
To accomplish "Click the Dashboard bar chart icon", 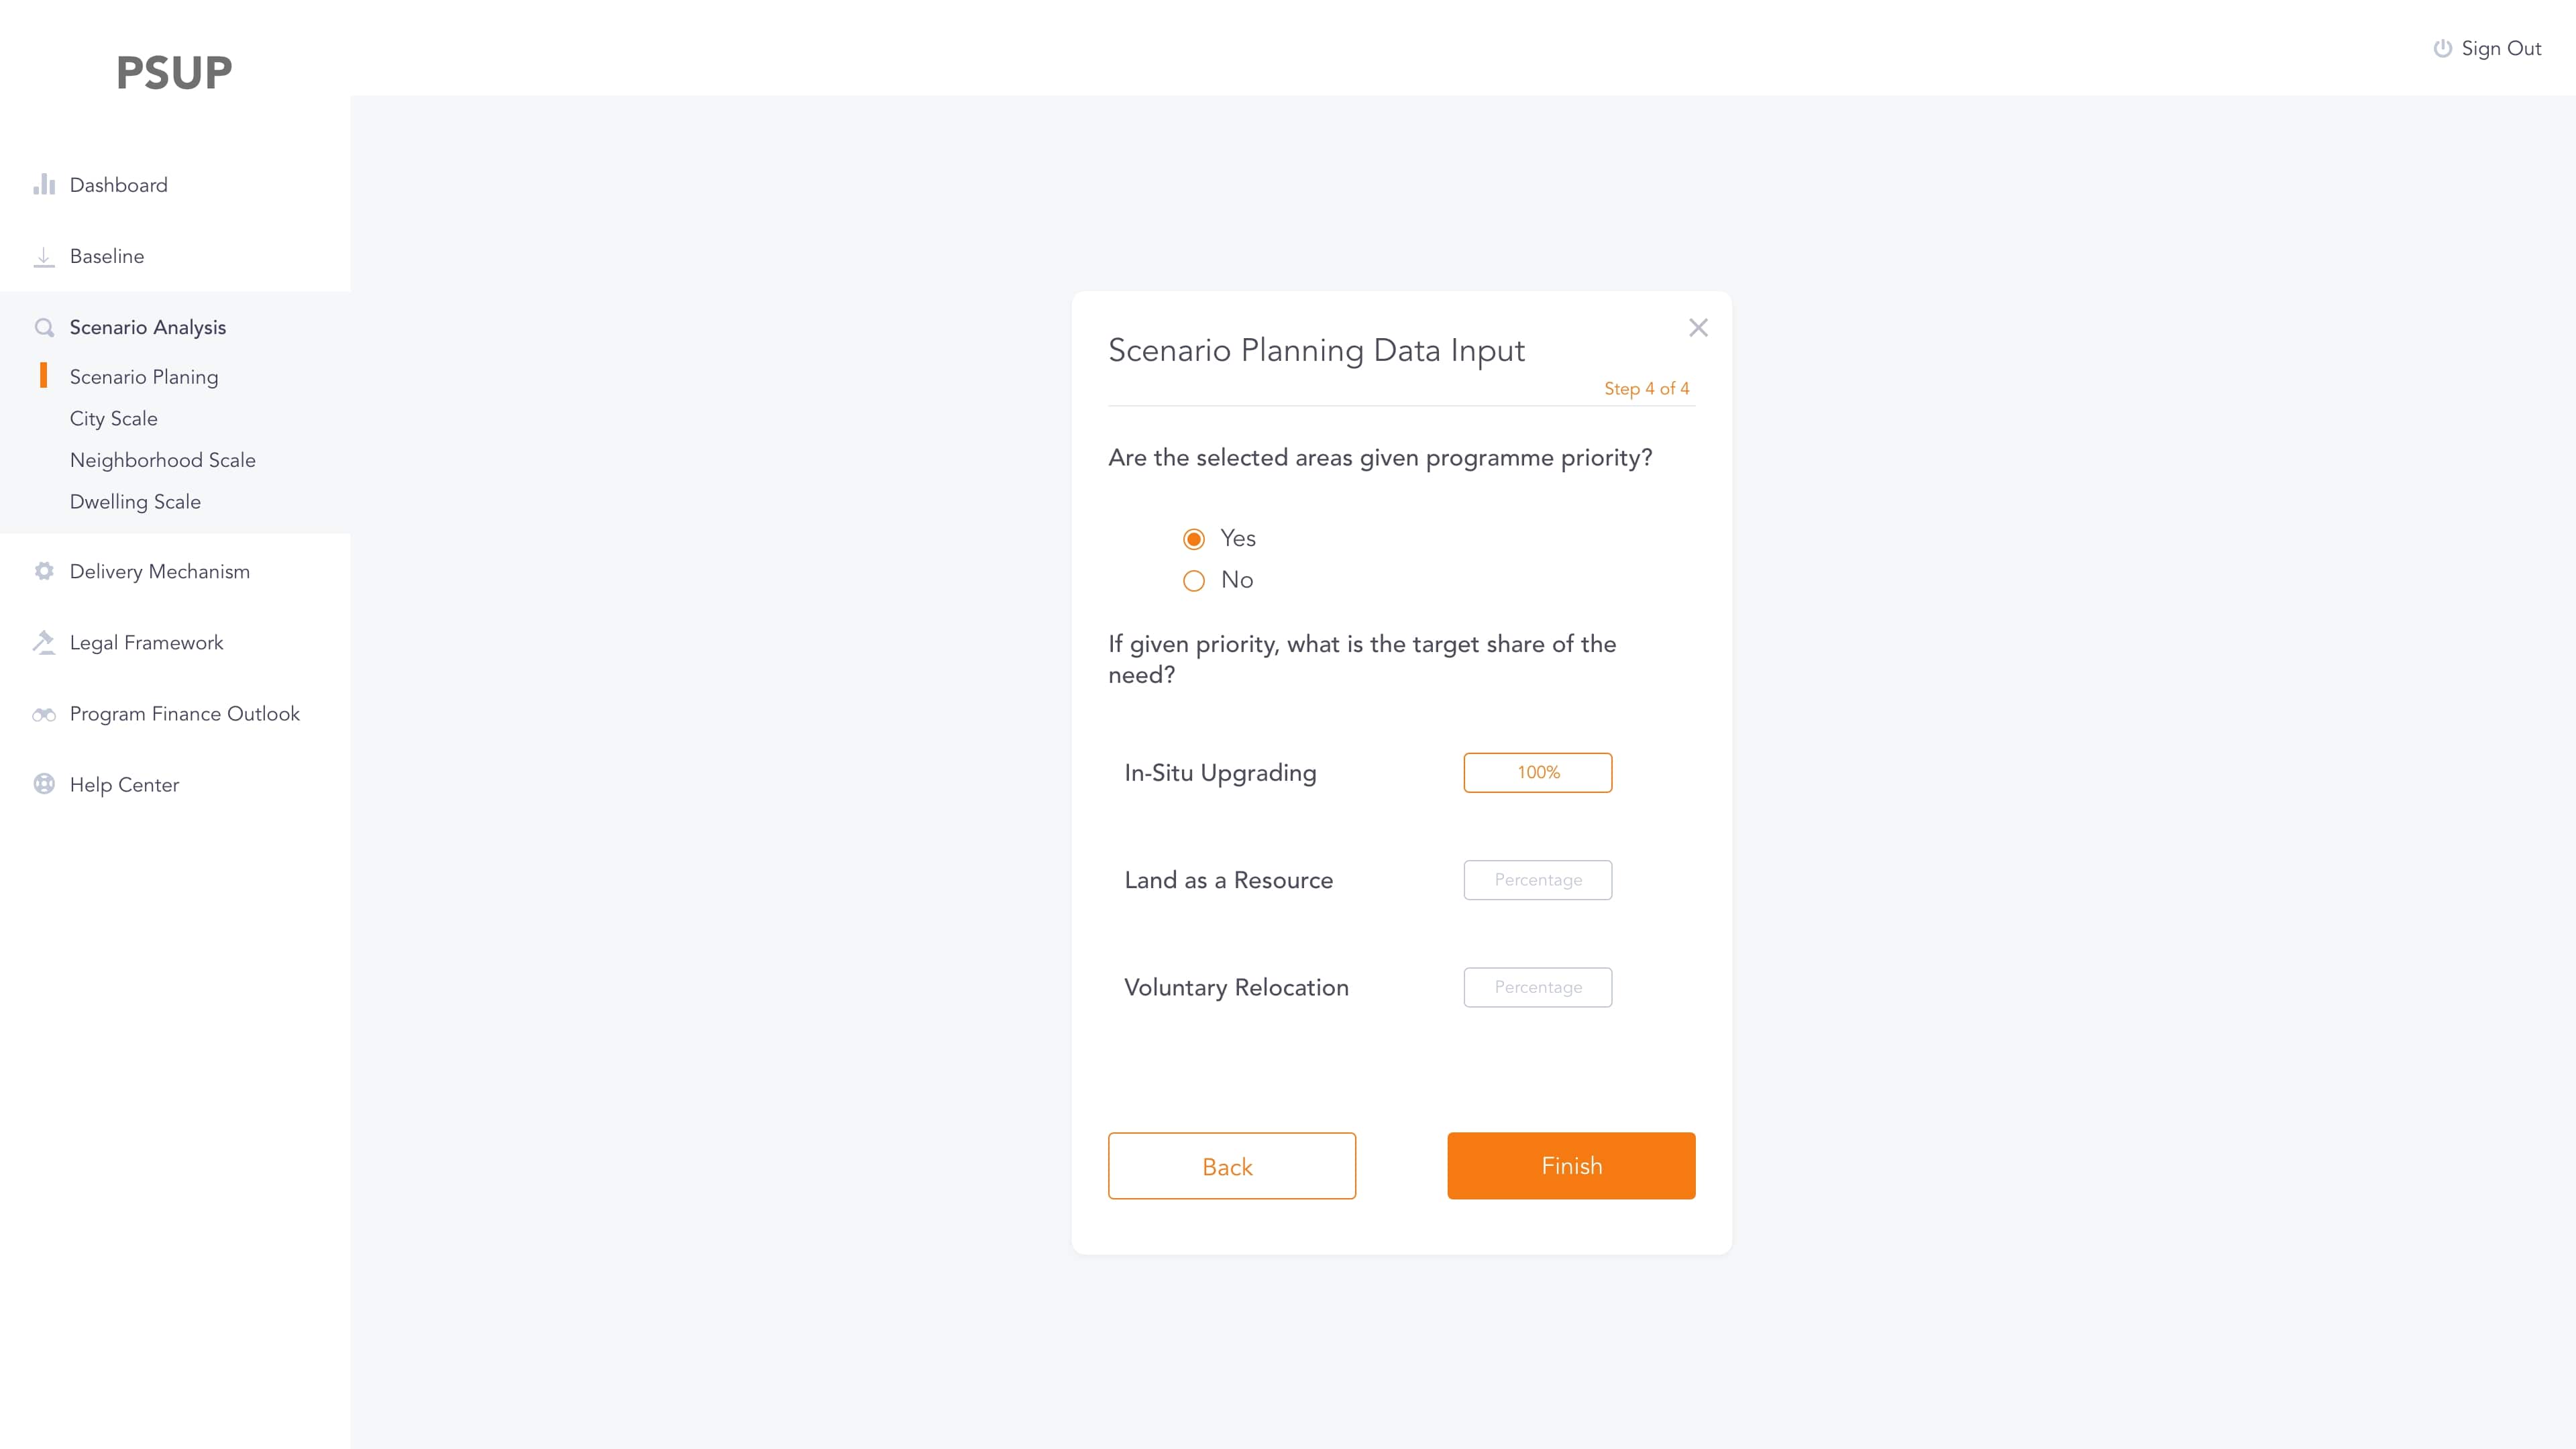I will click(x=44, y=185).
